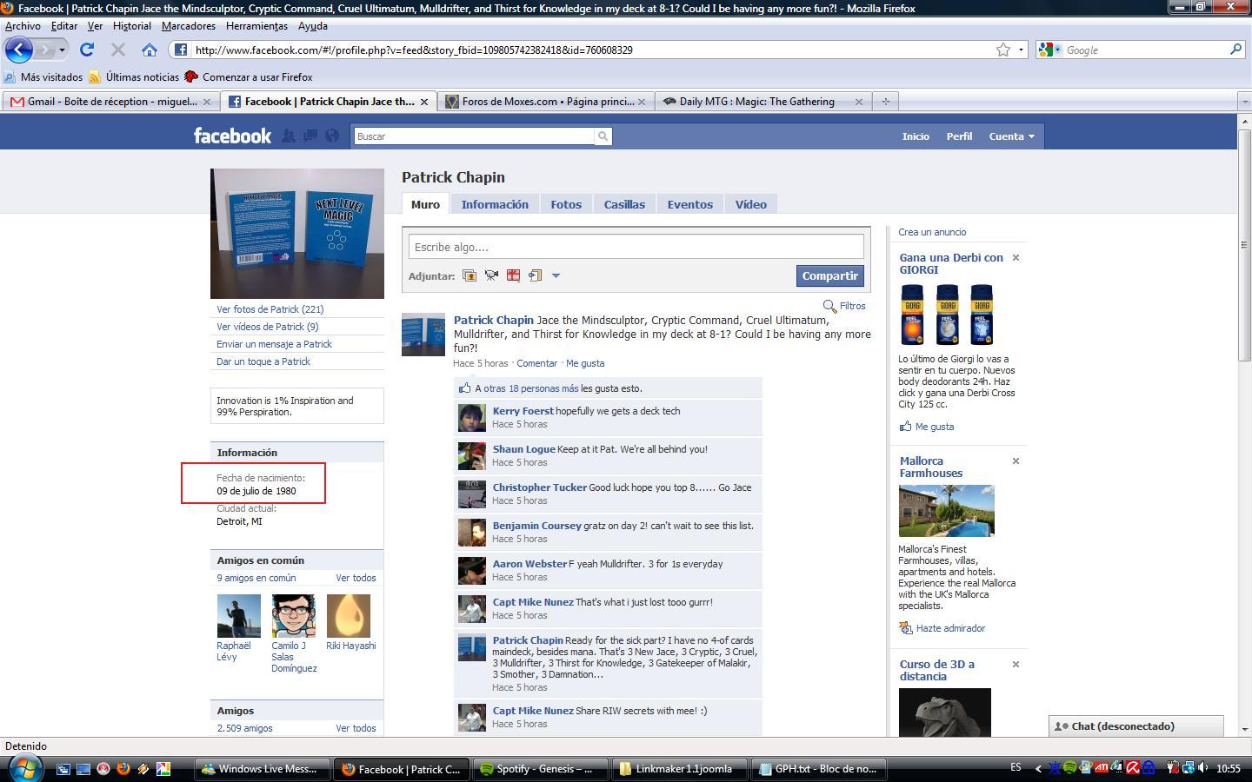The width and height of the screenshot is (1252, 782).
Task: Click Spotify icon in system tray
Action: coord(1069,768)
